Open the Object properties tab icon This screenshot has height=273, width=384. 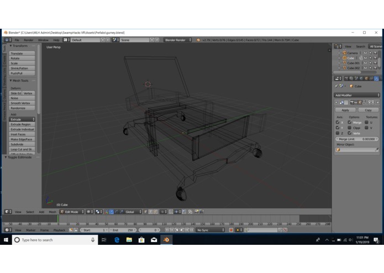(366, 78)
